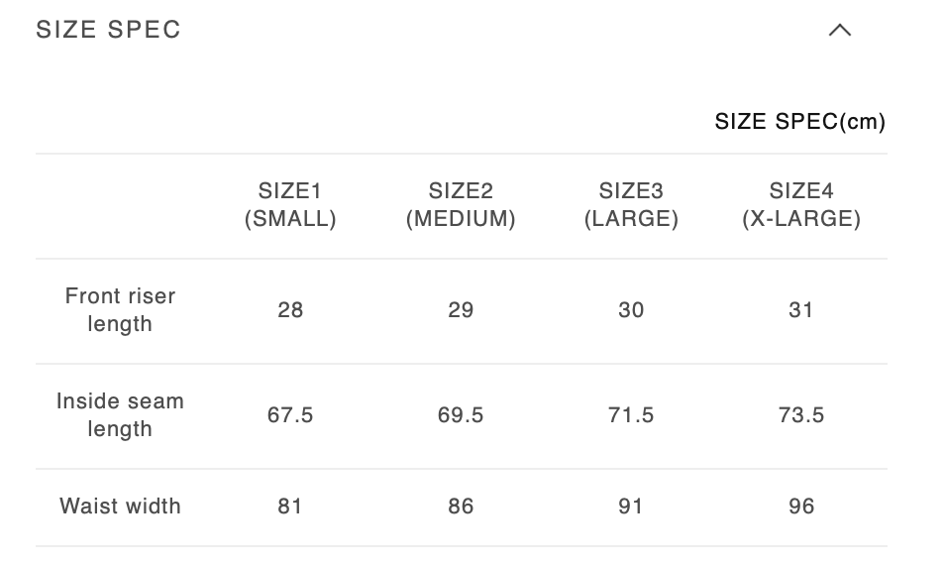The image size is (945, 563).
Task: Click the X-large inside seam value 73.5
Action: [x=801, y=415]
